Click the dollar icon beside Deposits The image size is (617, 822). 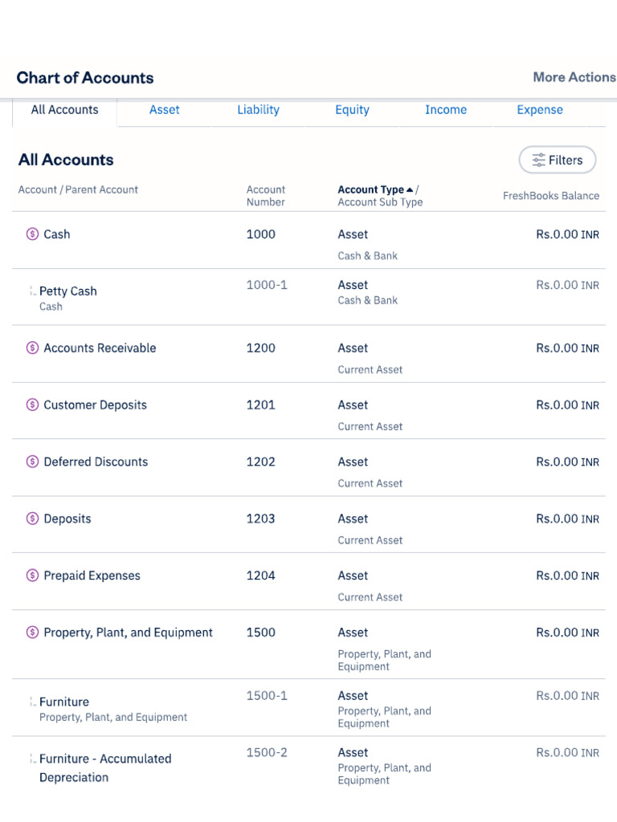point(32,519)
